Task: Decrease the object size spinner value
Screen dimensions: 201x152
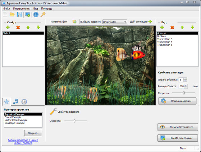Action: point(186,87)
